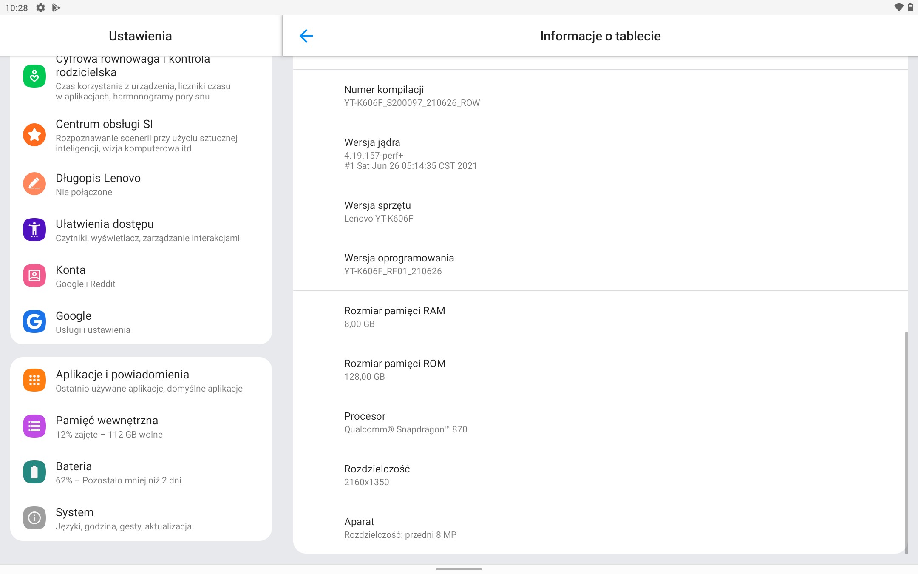Image resolution: width=918 pixels, height=574 pixels.
Task: Select Google Usługi i ustawienia entry
Action: coord(141,322)
